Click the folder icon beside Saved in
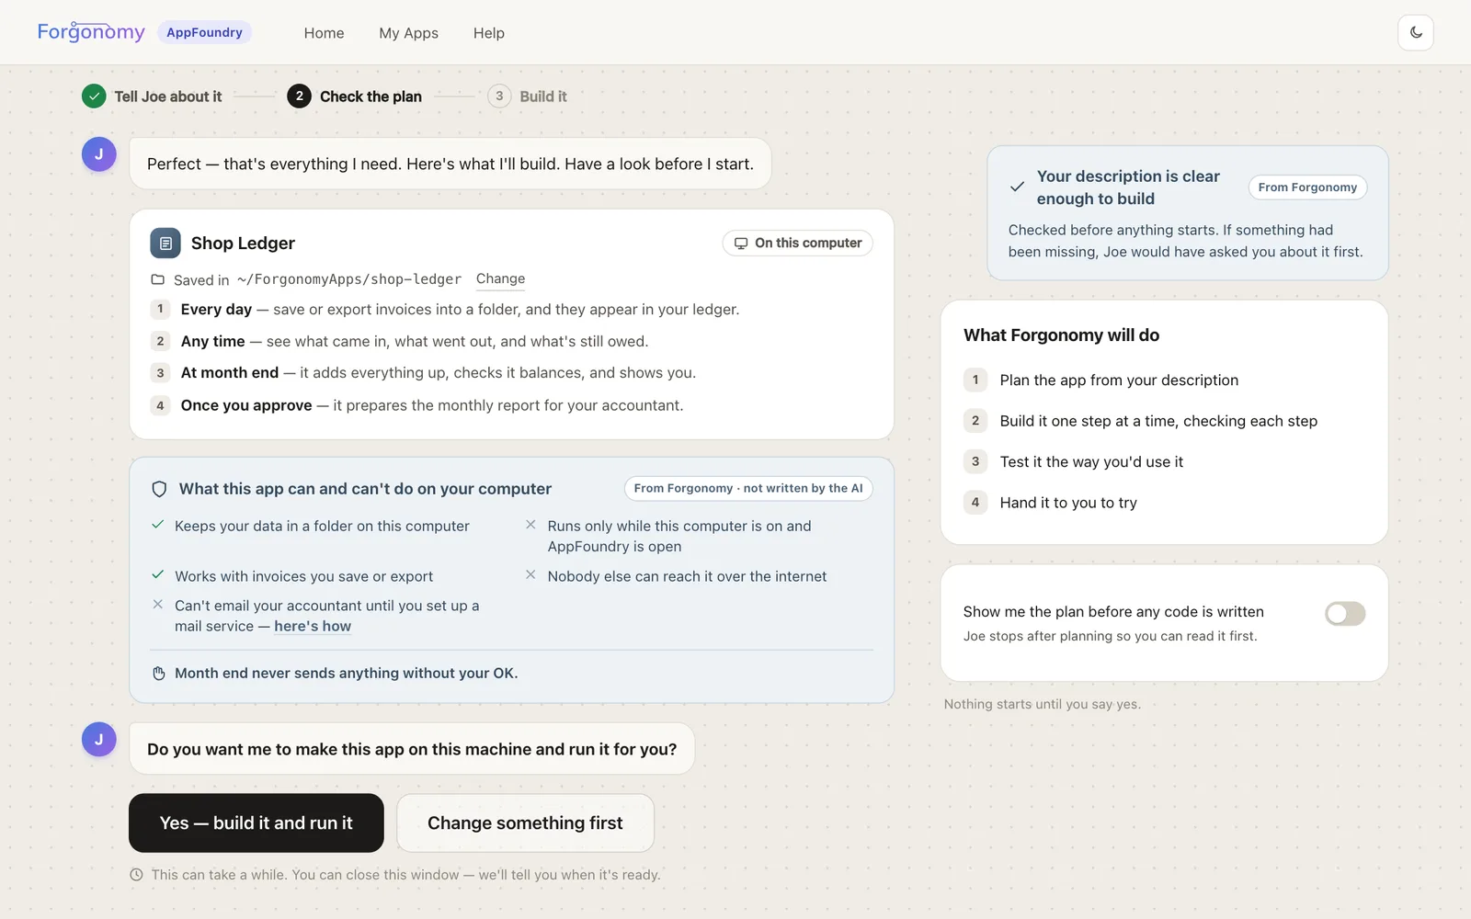Image resolution: width=1471 pixels, height=919 pixels. 158,279
